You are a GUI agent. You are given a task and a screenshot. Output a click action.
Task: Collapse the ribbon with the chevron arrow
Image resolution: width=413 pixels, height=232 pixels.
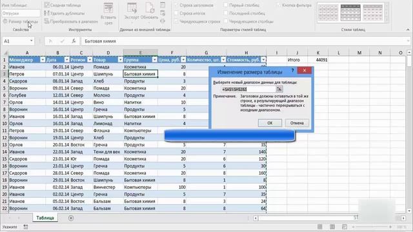(408, 30)
